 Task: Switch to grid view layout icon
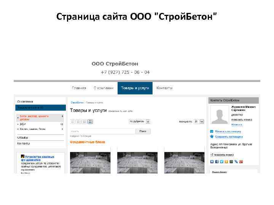point(90,121)
